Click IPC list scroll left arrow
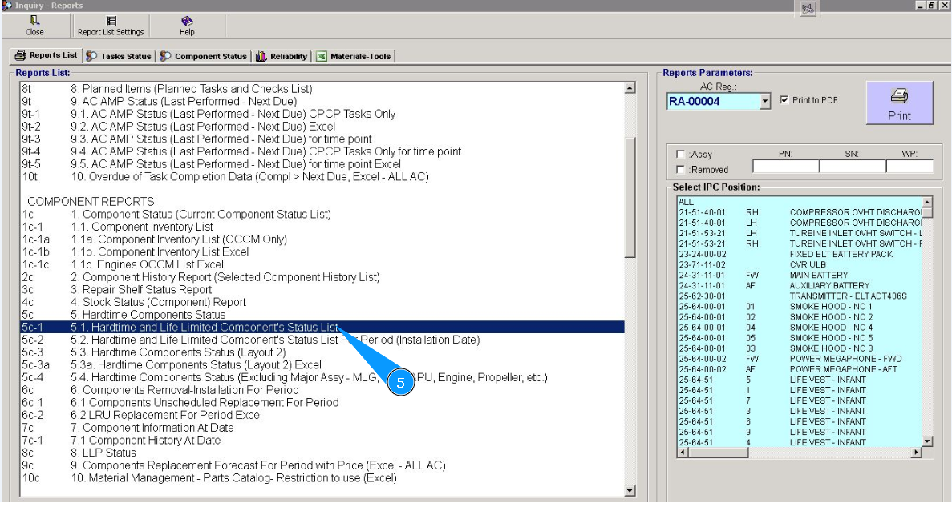The width and height of the screenshot is (952, 507). click(x=683, y=453)
